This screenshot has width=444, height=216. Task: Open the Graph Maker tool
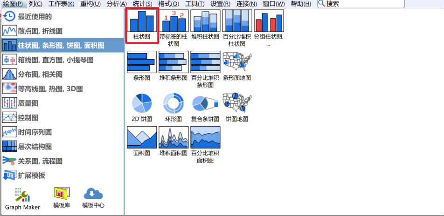click(22, 198)
